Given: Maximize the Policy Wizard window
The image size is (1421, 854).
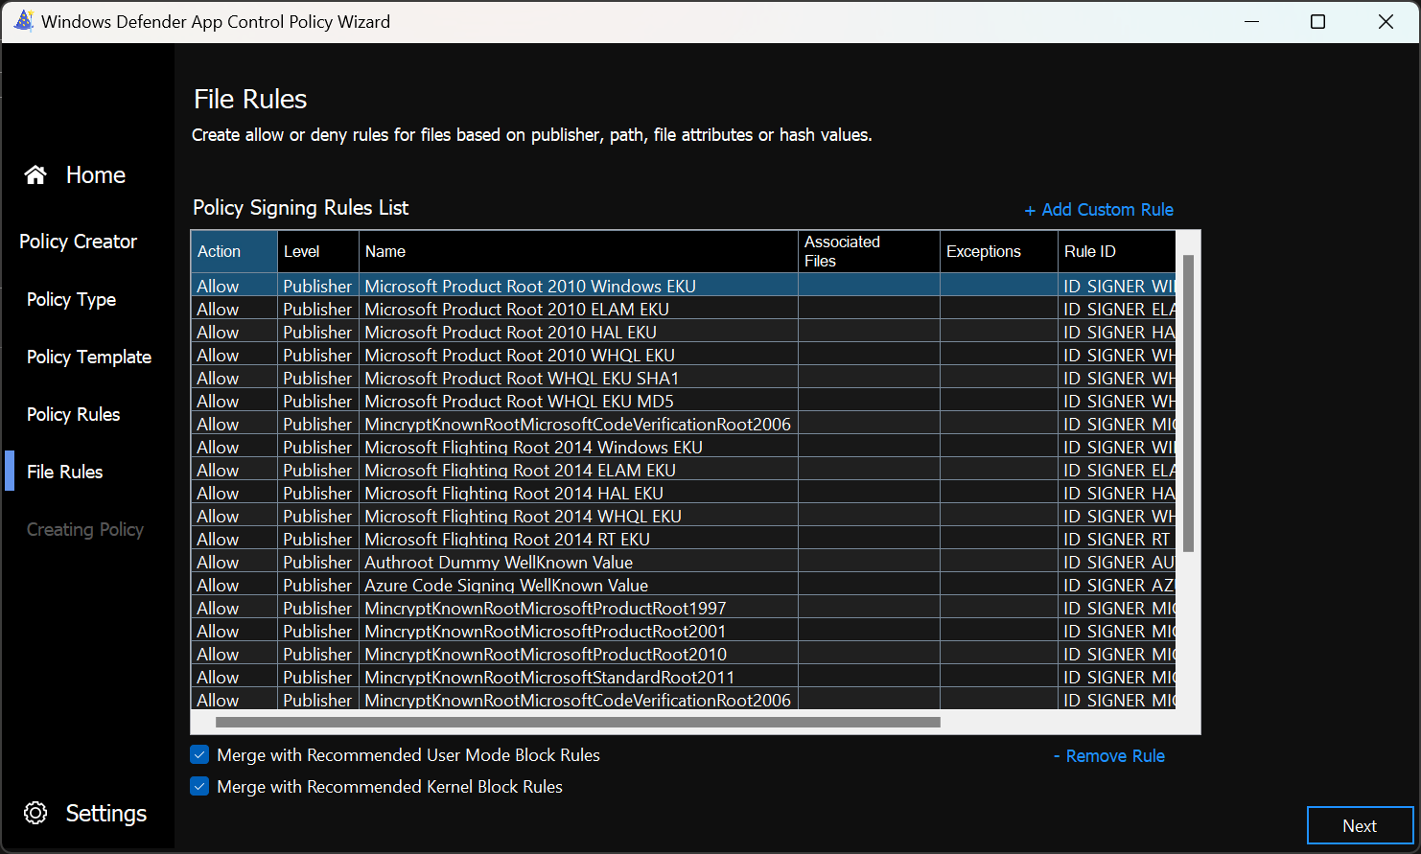Looking at the screenshot, I should (x=1318, y=21).
